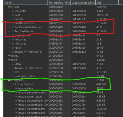Click the symbol icon in the 0x900068ac row
123x117 pixels.
click(16, 113)
